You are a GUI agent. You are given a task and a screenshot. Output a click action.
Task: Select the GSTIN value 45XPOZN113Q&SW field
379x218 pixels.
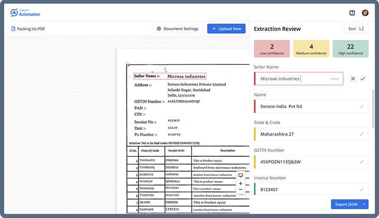click(311, 162)
